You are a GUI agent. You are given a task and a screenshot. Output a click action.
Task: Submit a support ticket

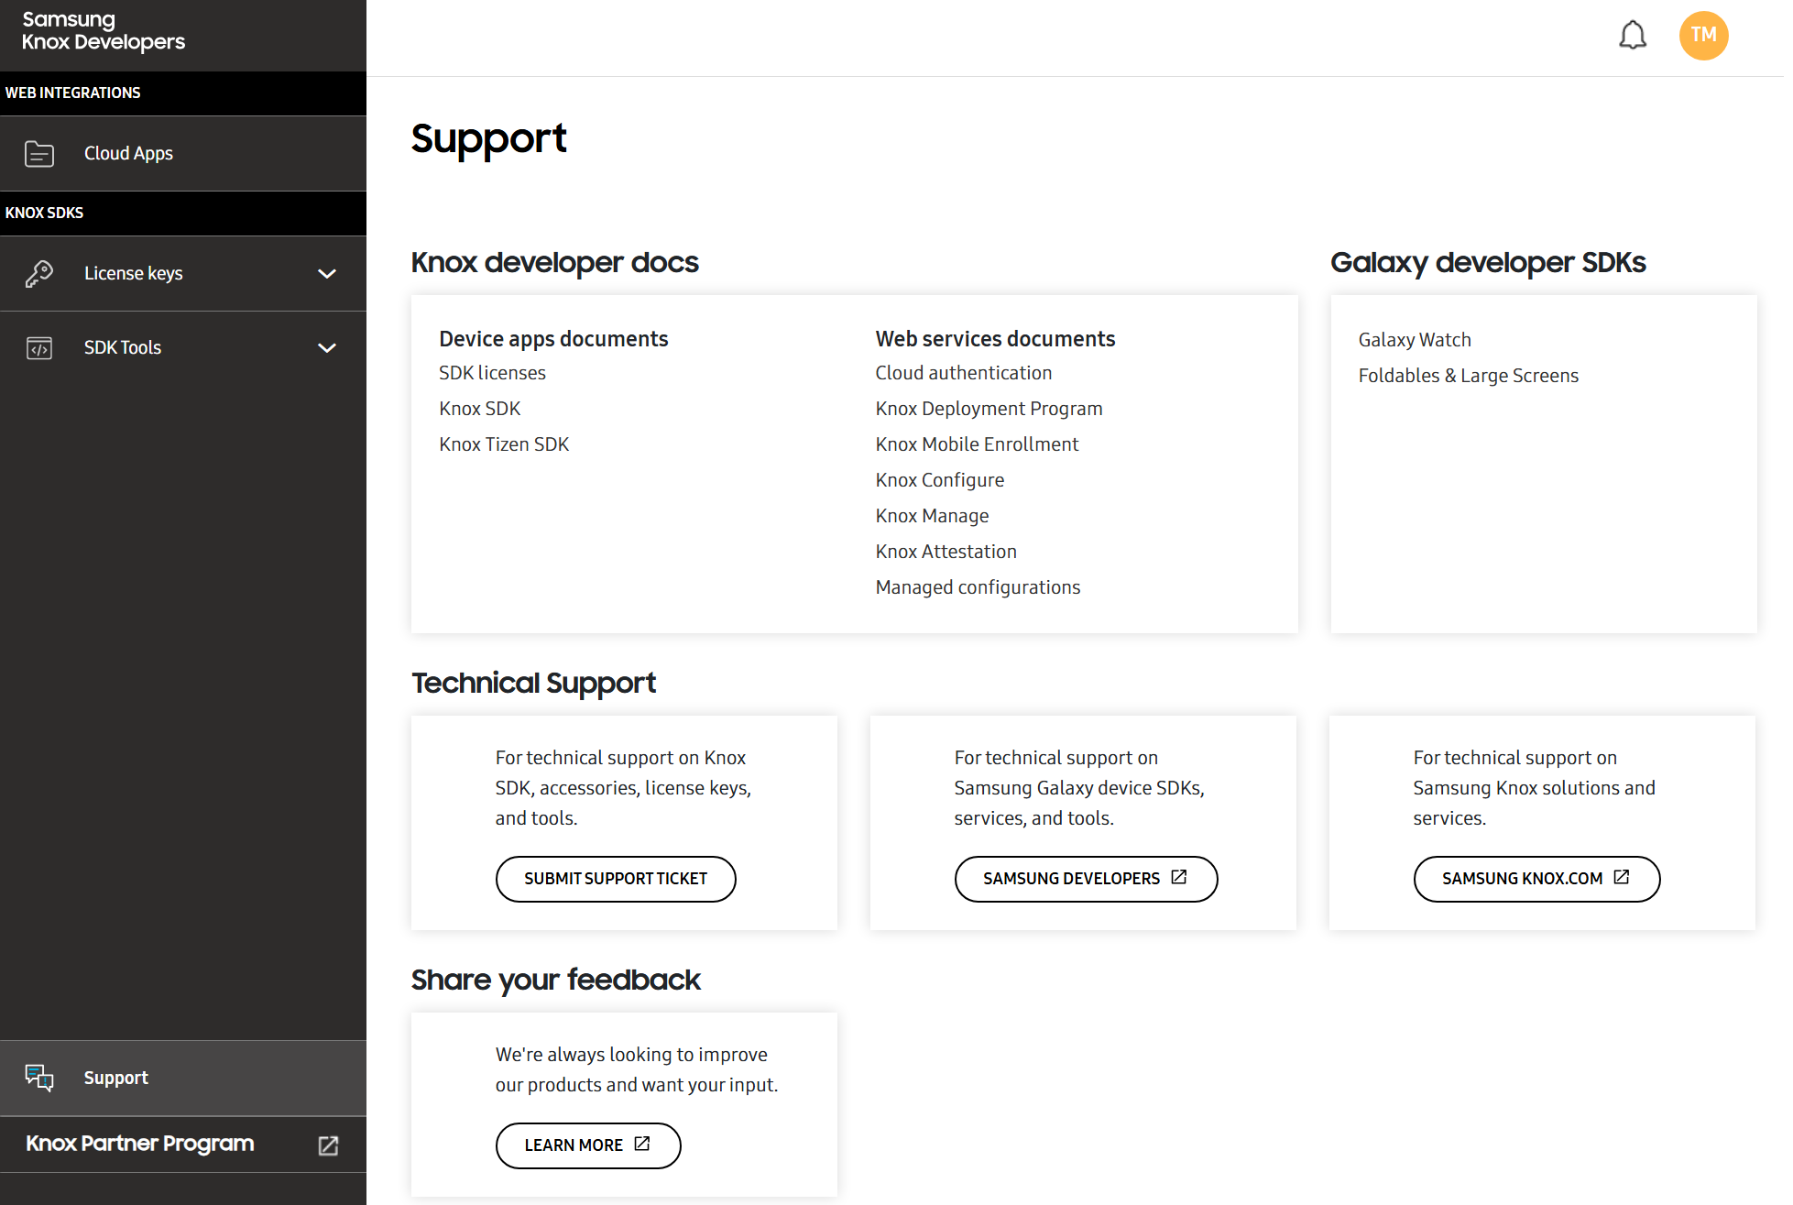616,879
